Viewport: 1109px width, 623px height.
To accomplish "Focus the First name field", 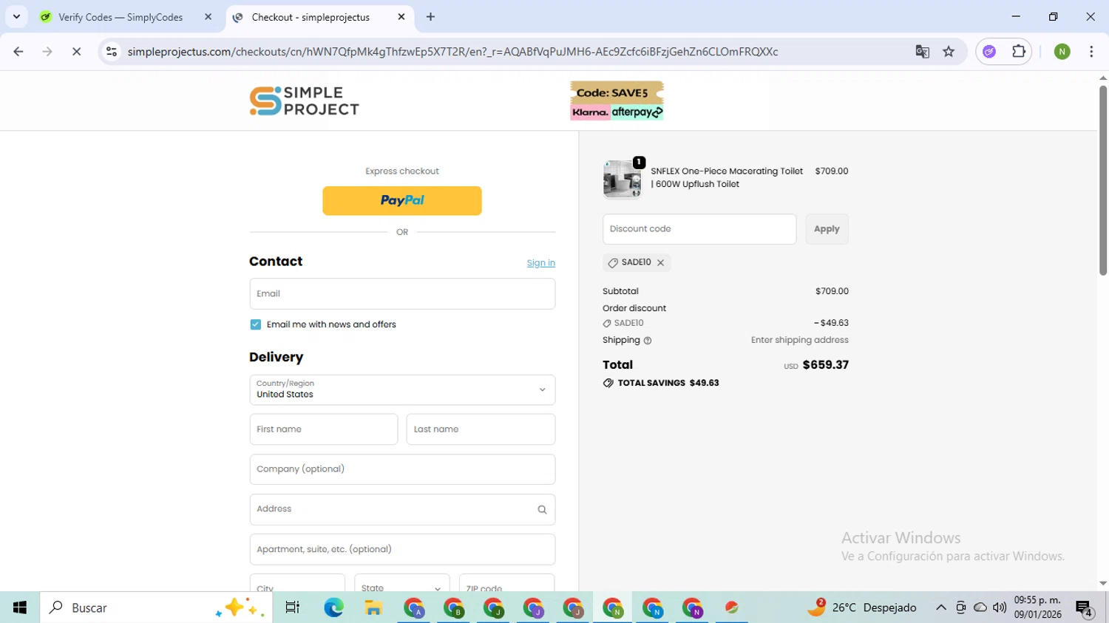I will click(x=324, y=429).
